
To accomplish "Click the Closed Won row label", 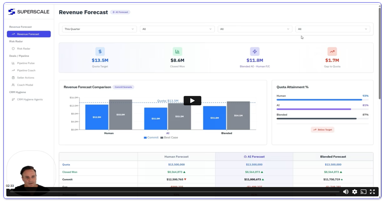I will pyautogui.click(x=70, y=172).
